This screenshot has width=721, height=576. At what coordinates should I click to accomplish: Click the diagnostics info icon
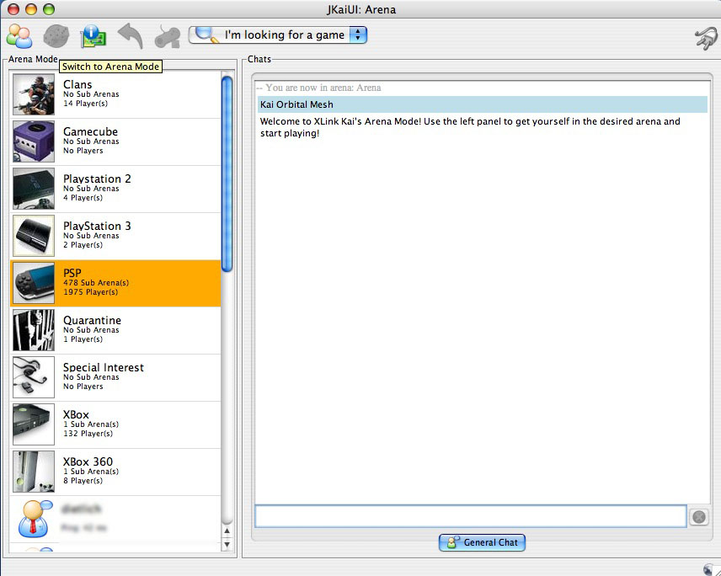coord(93,36)
